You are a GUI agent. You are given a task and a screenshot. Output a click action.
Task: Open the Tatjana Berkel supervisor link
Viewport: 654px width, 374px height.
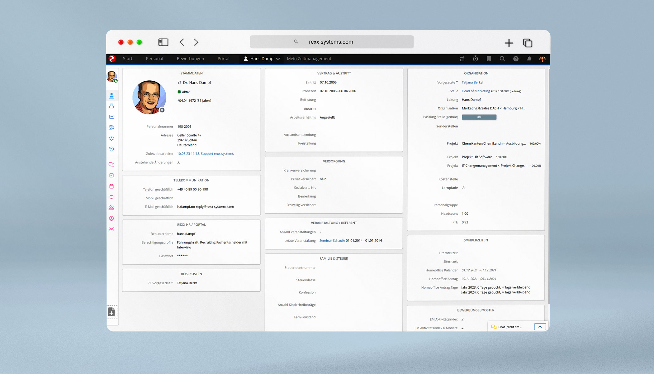pyautogui.click(x=472, y=82)
